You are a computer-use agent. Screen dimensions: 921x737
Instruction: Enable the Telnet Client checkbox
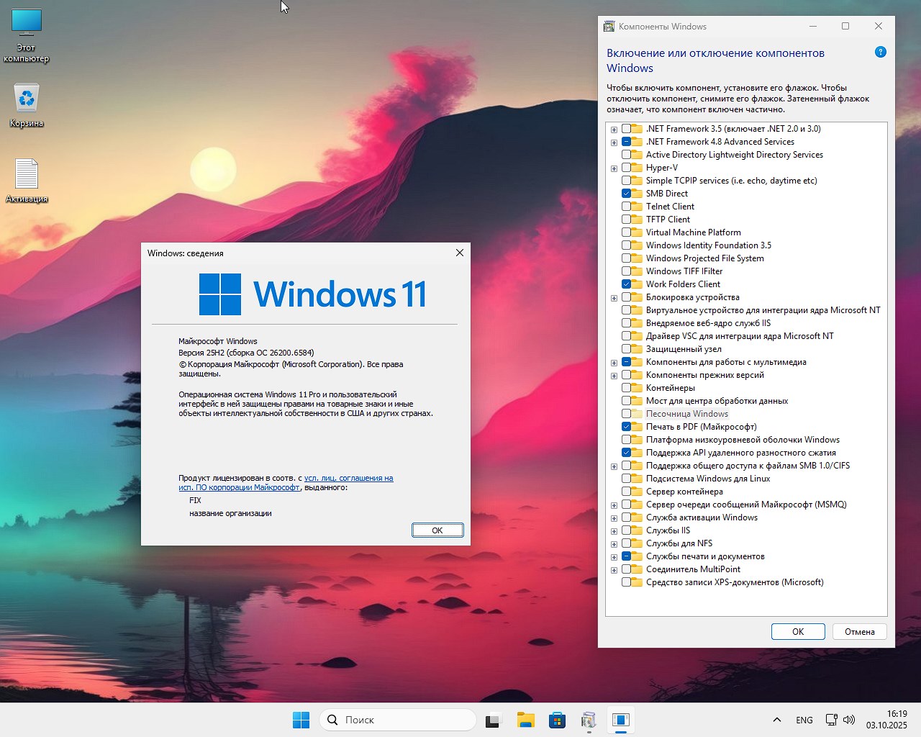pos(626,207)
